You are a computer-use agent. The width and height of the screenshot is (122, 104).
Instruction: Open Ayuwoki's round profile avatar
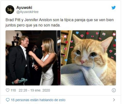point(10,10)
